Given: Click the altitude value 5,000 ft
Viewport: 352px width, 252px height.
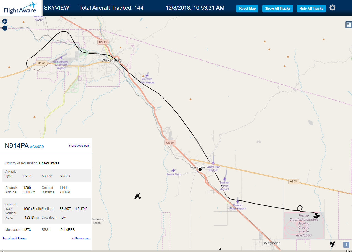Looking at the screenshot, I should click(x=29, y=192).
